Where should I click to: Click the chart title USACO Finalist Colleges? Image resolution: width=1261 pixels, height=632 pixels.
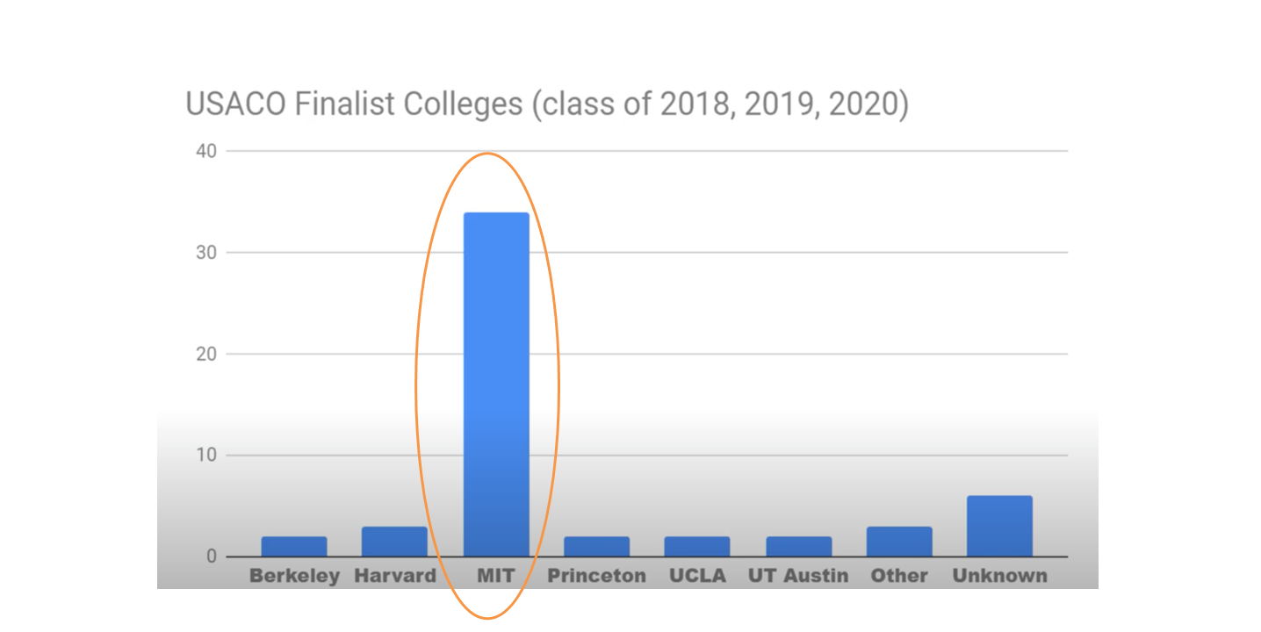point(546,104)
